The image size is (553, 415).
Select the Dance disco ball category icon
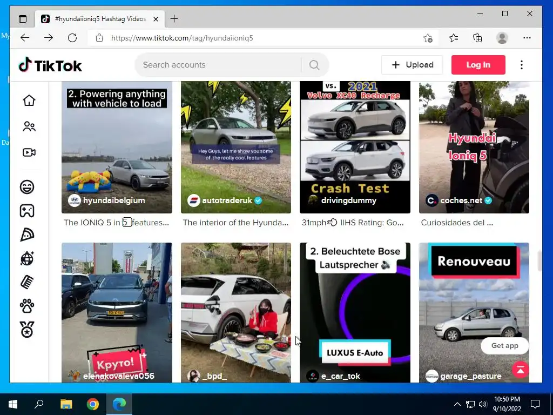pos(27,258)
